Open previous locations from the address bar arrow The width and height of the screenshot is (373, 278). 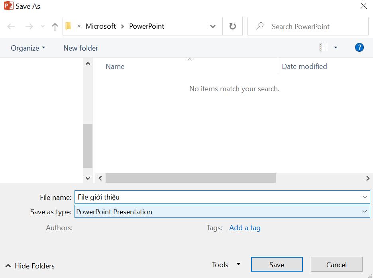pos(213,26)
